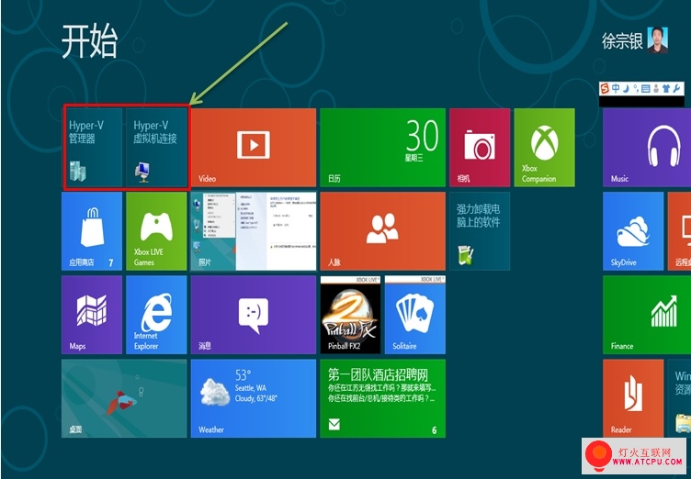The width and height of the screenshot is (691, 479).
Task: Open the mail tile 第一团队酒店招聘网
Action: 382,398
